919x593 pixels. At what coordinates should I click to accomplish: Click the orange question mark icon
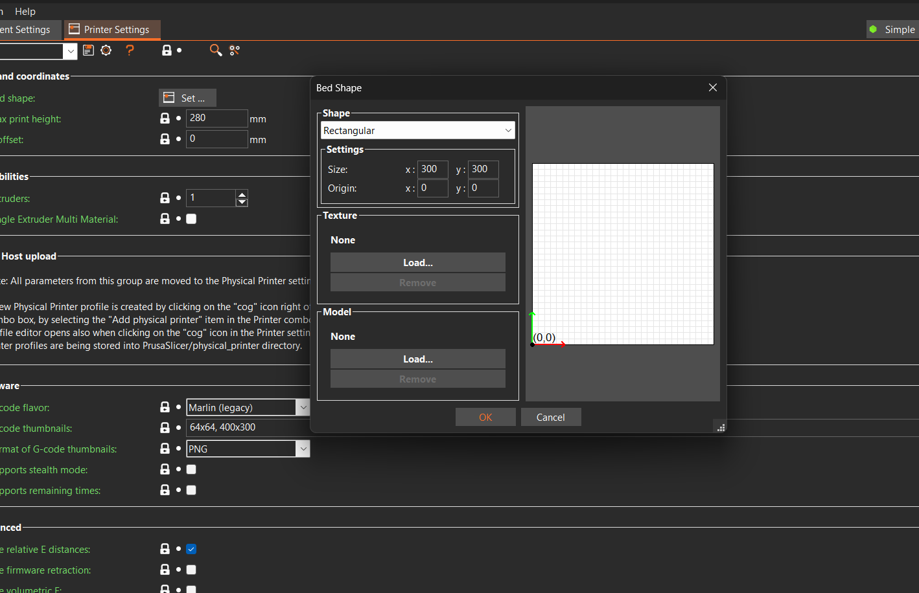point(130,50)
